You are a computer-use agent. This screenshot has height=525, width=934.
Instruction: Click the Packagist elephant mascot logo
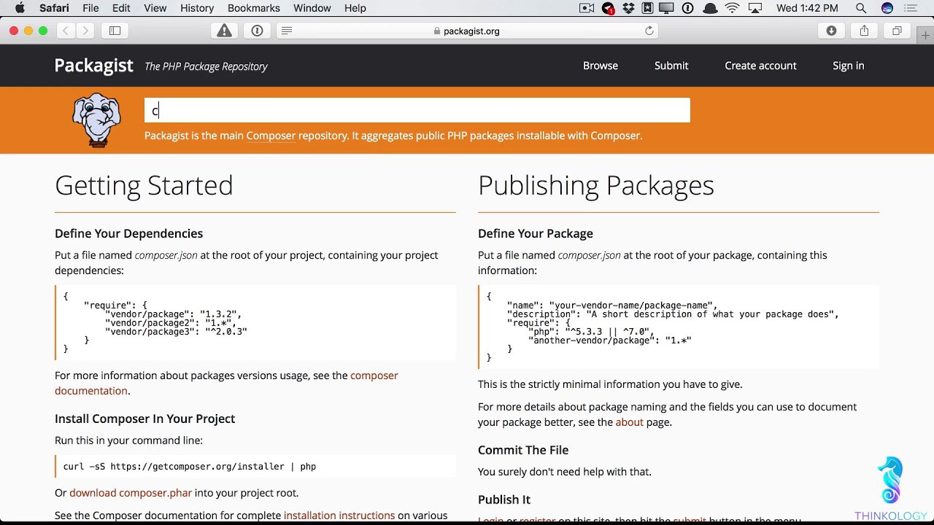point(96,120)
